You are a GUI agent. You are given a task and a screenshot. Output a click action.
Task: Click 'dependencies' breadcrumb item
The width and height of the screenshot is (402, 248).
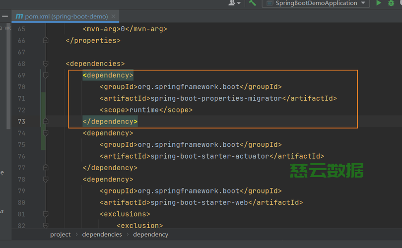coord(102,234)
